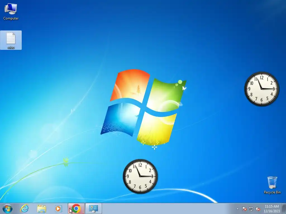This screenshot has height=214, width=286.
Task: Click the network status tray icon
Action: (251, 209)
